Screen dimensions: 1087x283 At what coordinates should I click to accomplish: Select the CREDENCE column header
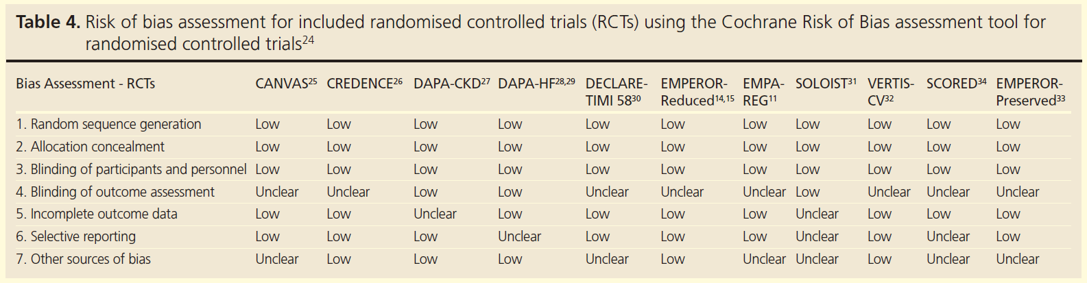[363, 84]
